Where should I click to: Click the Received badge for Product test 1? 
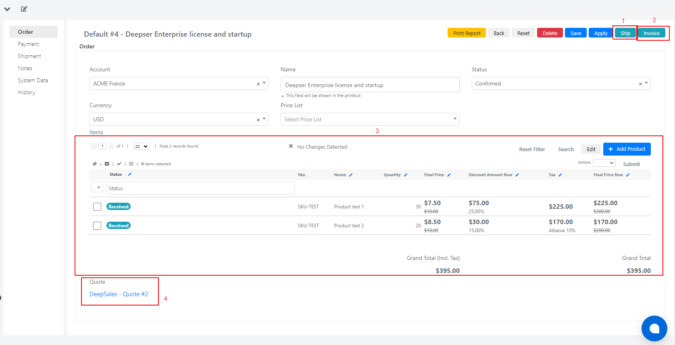pos(119,207)
